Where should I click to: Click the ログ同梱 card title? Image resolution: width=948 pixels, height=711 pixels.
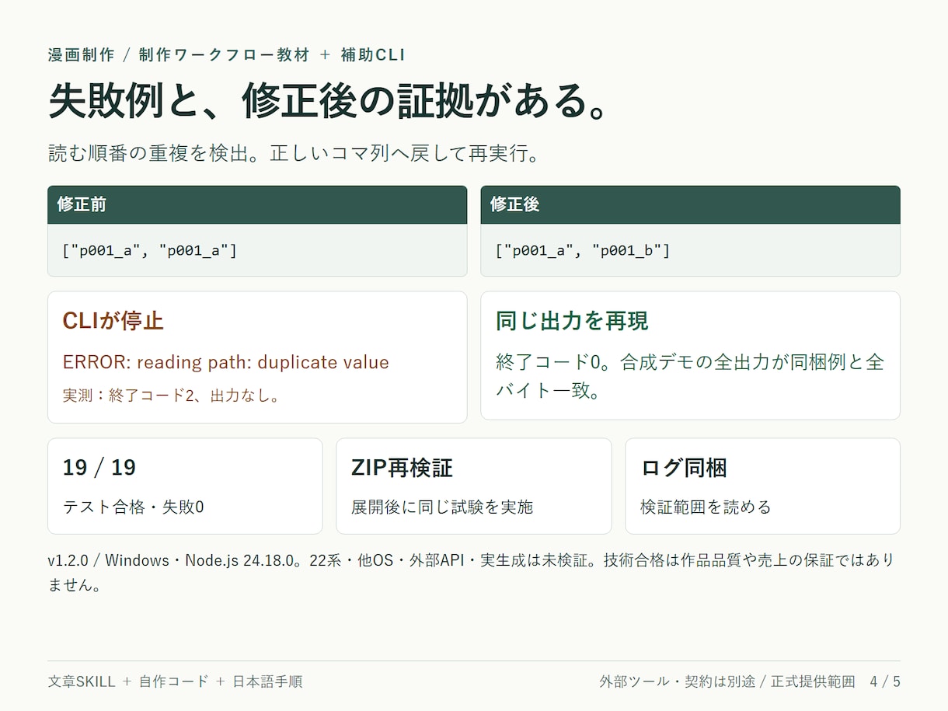click(x=684, y=468)
